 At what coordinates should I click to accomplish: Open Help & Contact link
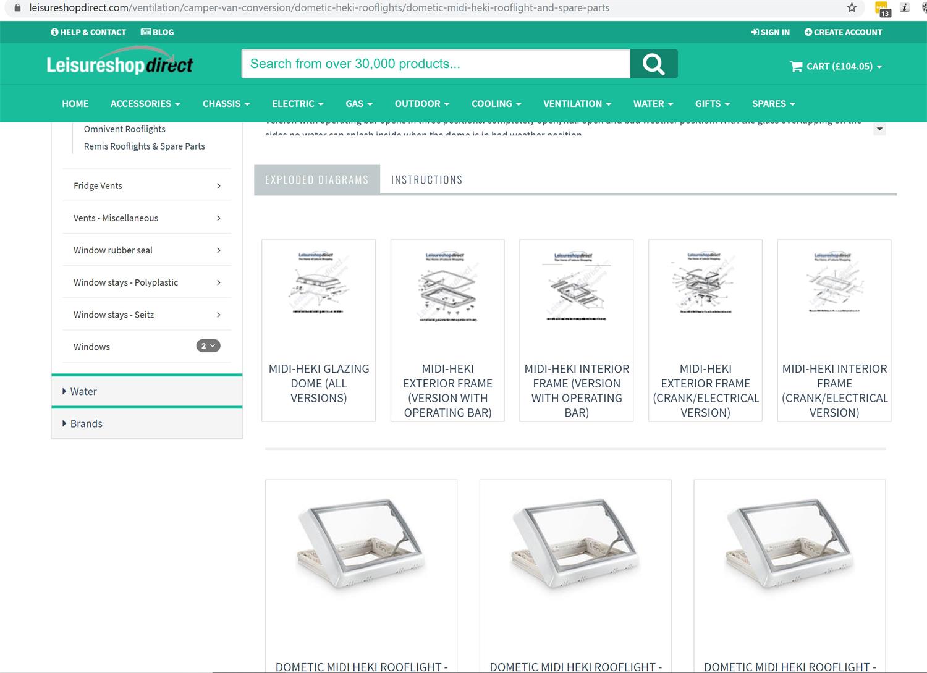(88, 32)
